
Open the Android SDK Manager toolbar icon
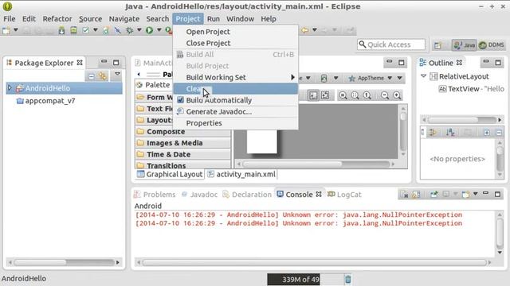[x=61, y=30]
